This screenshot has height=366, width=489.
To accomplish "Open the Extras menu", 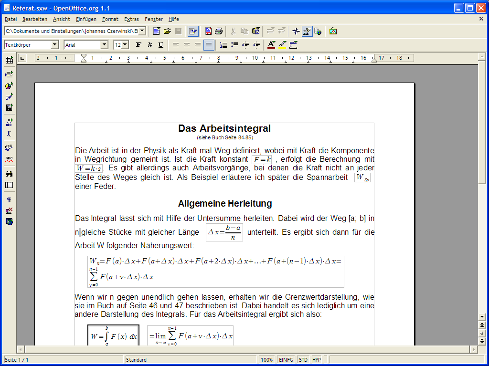I will point(131,19).
